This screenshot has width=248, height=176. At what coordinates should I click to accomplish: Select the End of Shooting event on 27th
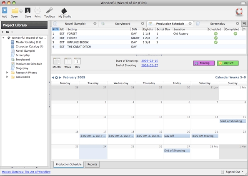tap(177, 151)
